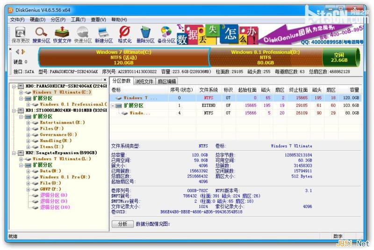
Task: Click drive icon of 逻辑分区 (10)
Action: 36,207
